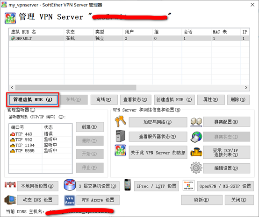Click the server tower icon beside 查看服务器状态

pos(121,136)
